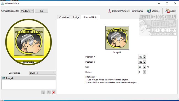Viewport: 179px width, 101px height.
Task: Switch to the Container tab
Action: (64, 17)
